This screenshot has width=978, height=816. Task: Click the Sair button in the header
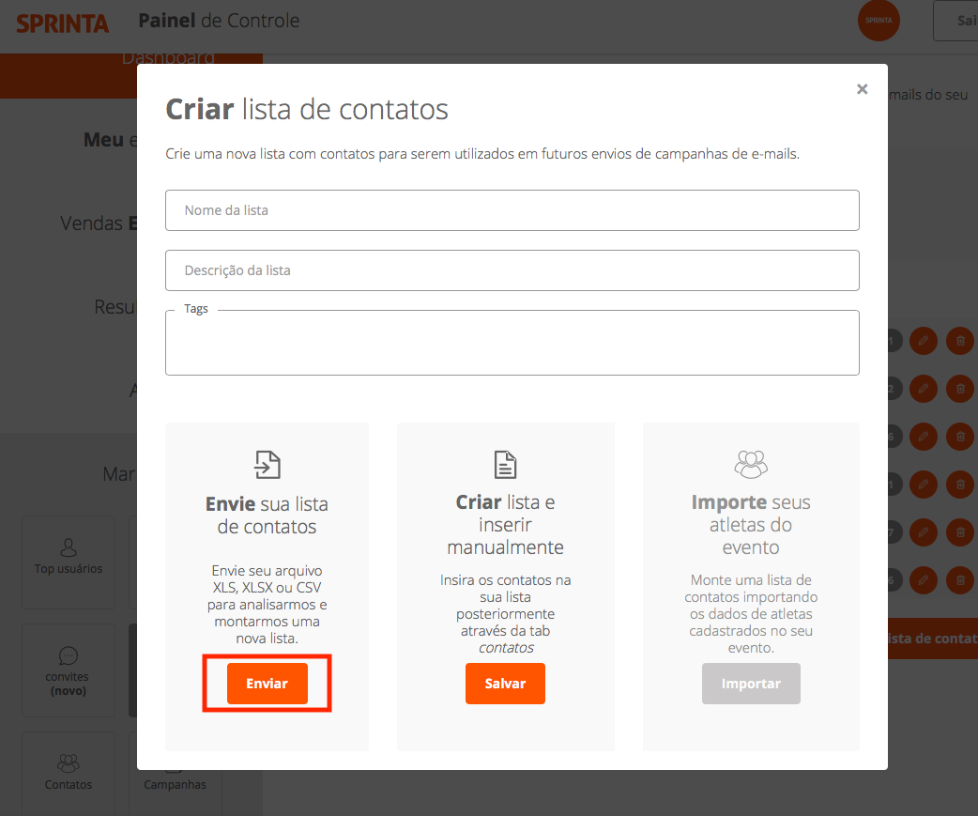tap(955, 21)
